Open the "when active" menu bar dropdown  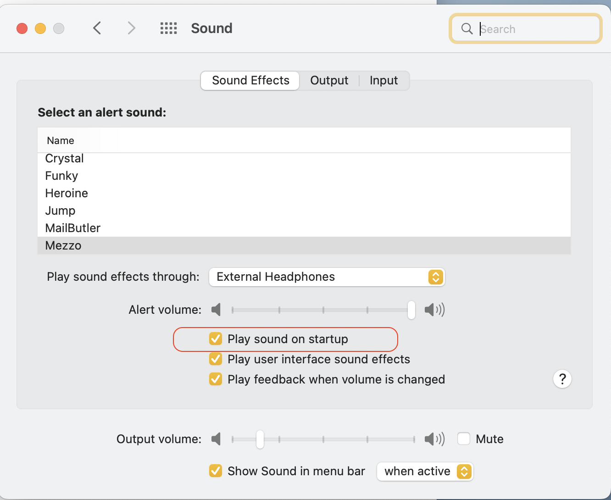pyautogui.click(x=425, y=472)
